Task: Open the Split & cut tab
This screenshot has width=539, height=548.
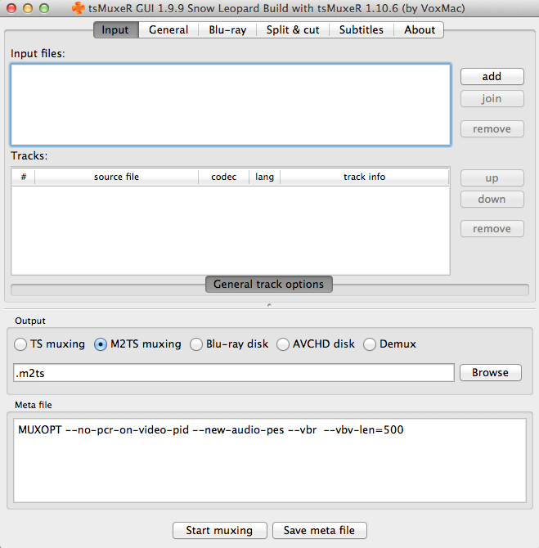Action: tap(293, 29)
